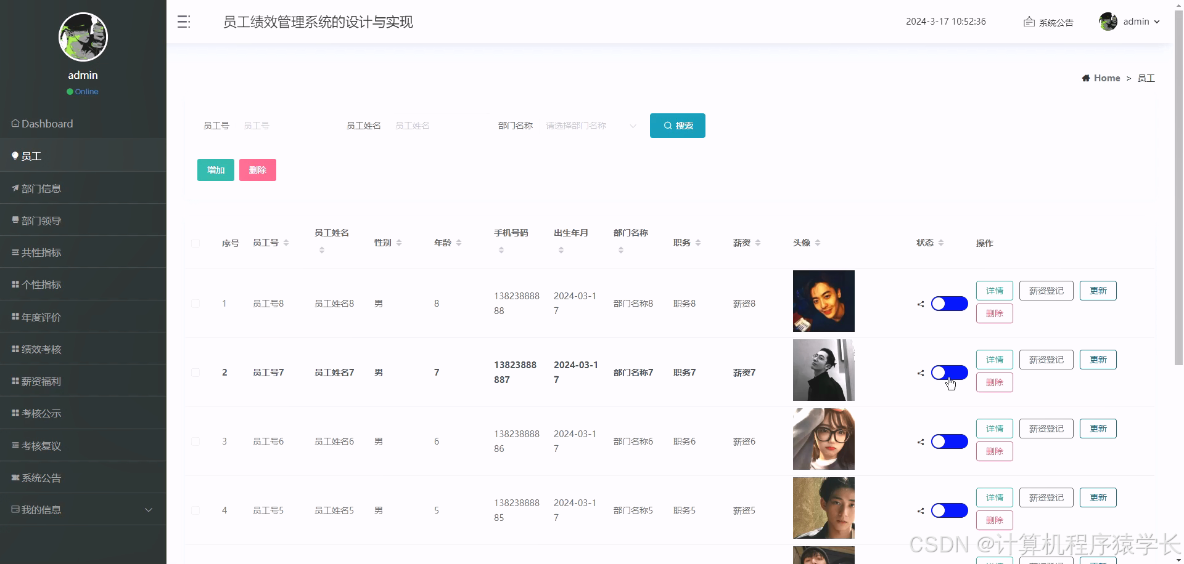
Task: Open 部门信息 in the sidebar
Action: [x=83, y=188]
